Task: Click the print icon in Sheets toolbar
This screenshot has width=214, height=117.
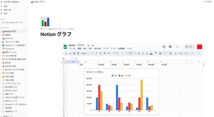Action: pyautogui.click(x=74, y=53)
